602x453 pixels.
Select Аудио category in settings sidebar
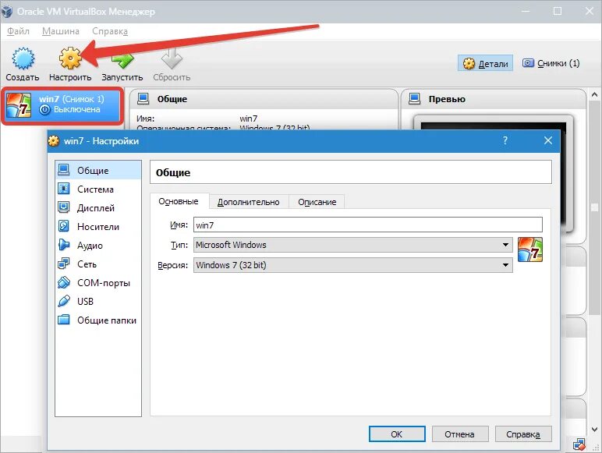pyautogui.click(x=98, y=246)
